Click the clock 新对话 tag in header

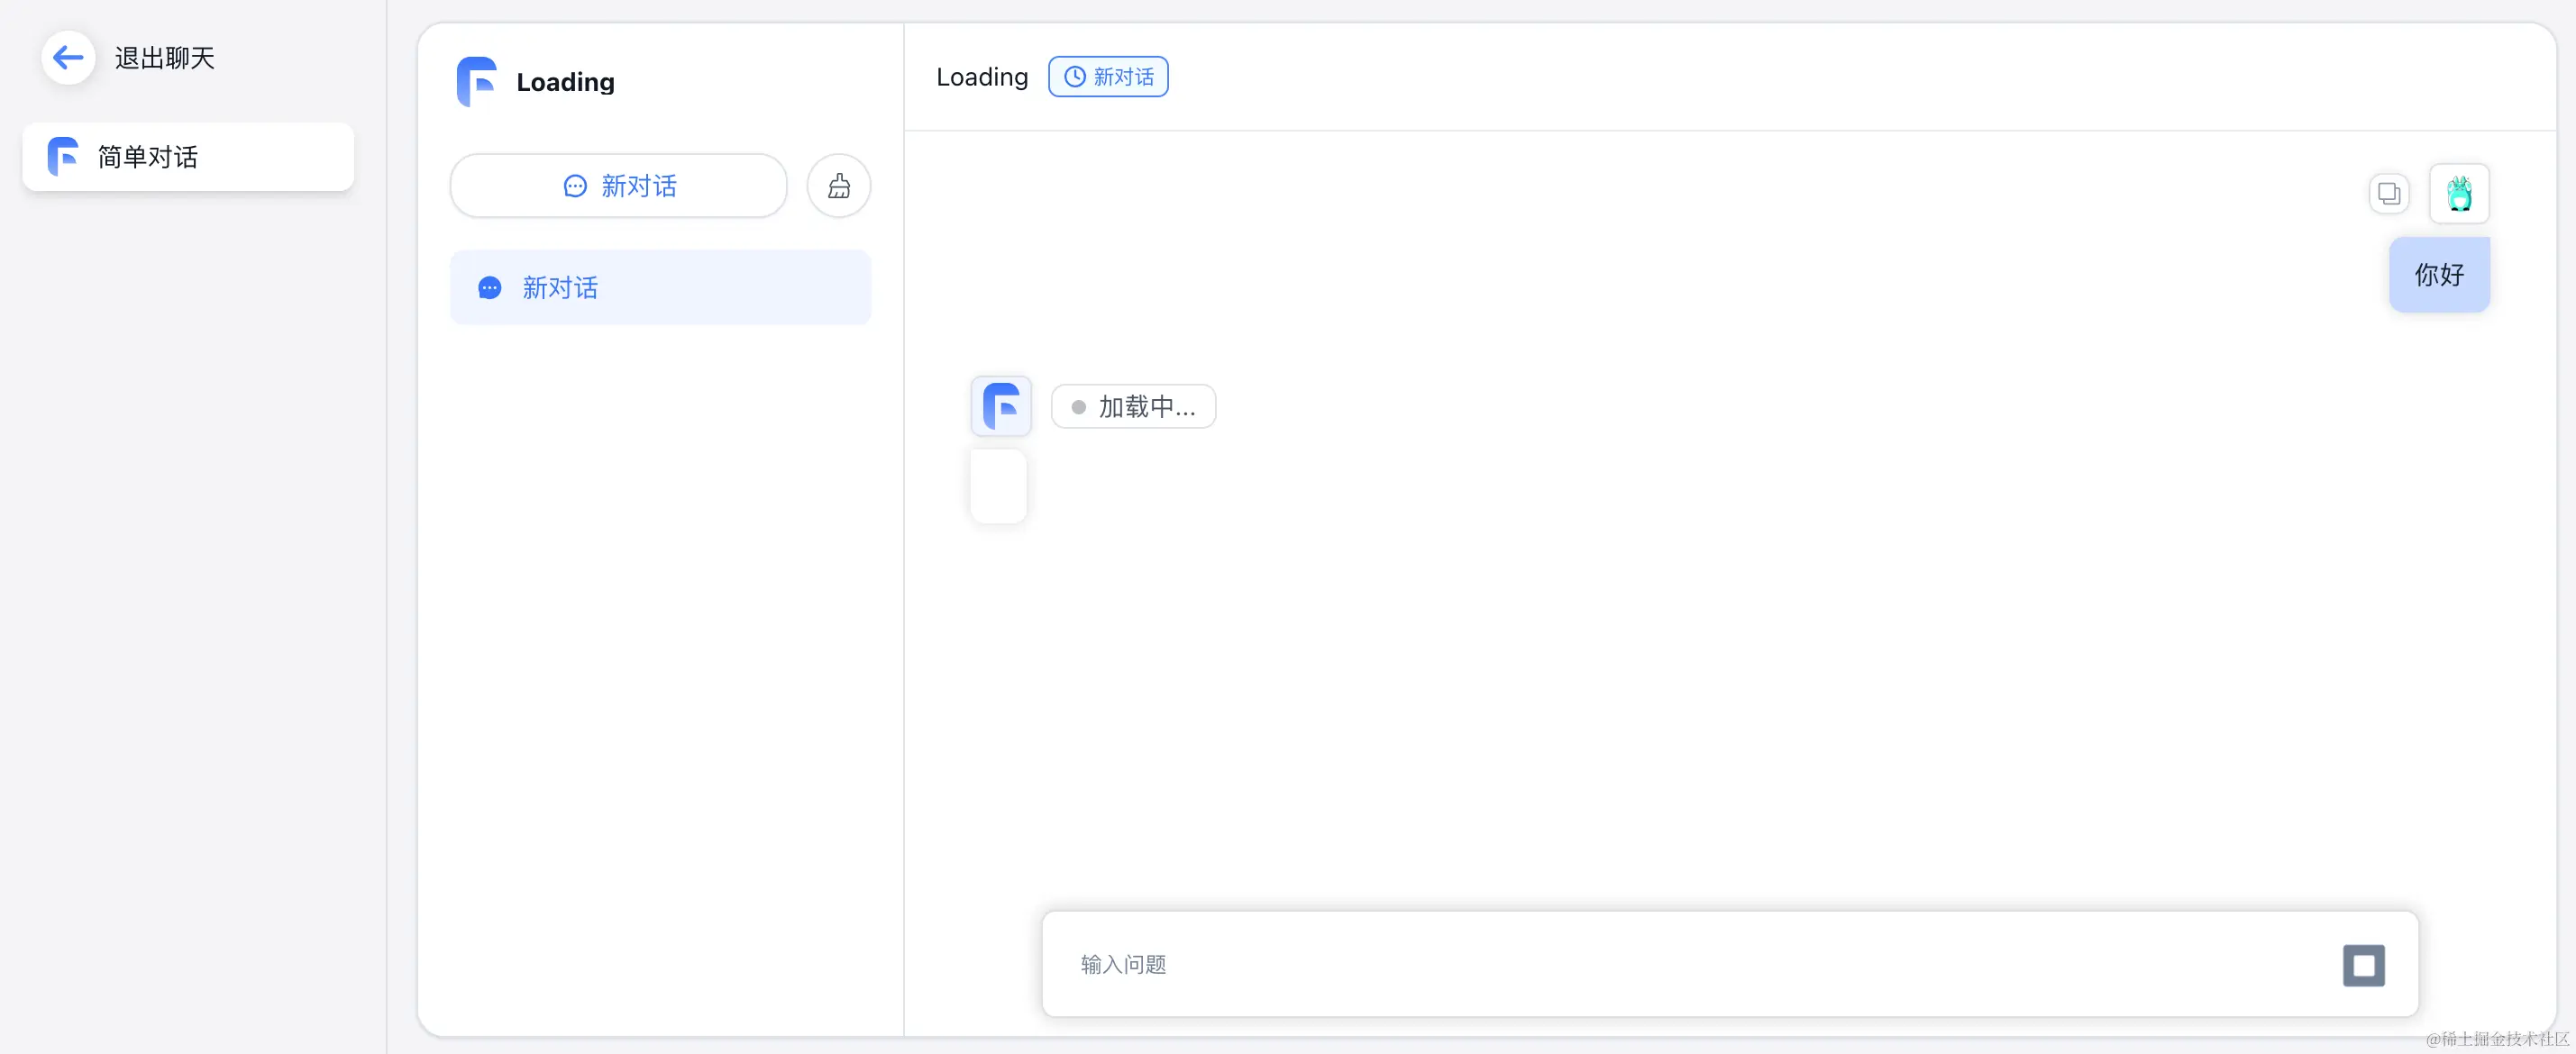point(1108,77)
